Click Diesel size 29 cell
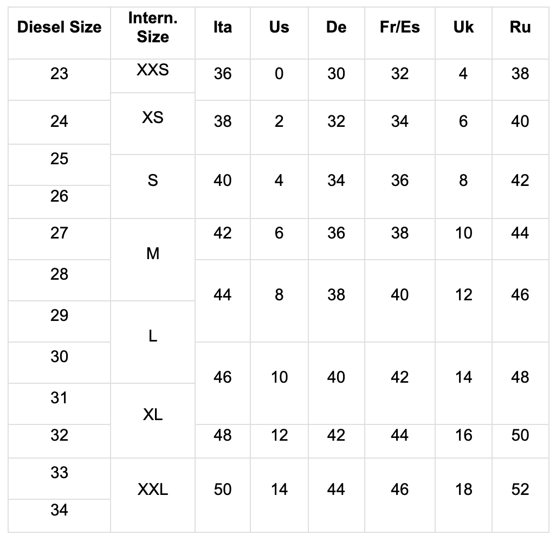556x541 pixels. pyautogui.click(x=59, y=315)
